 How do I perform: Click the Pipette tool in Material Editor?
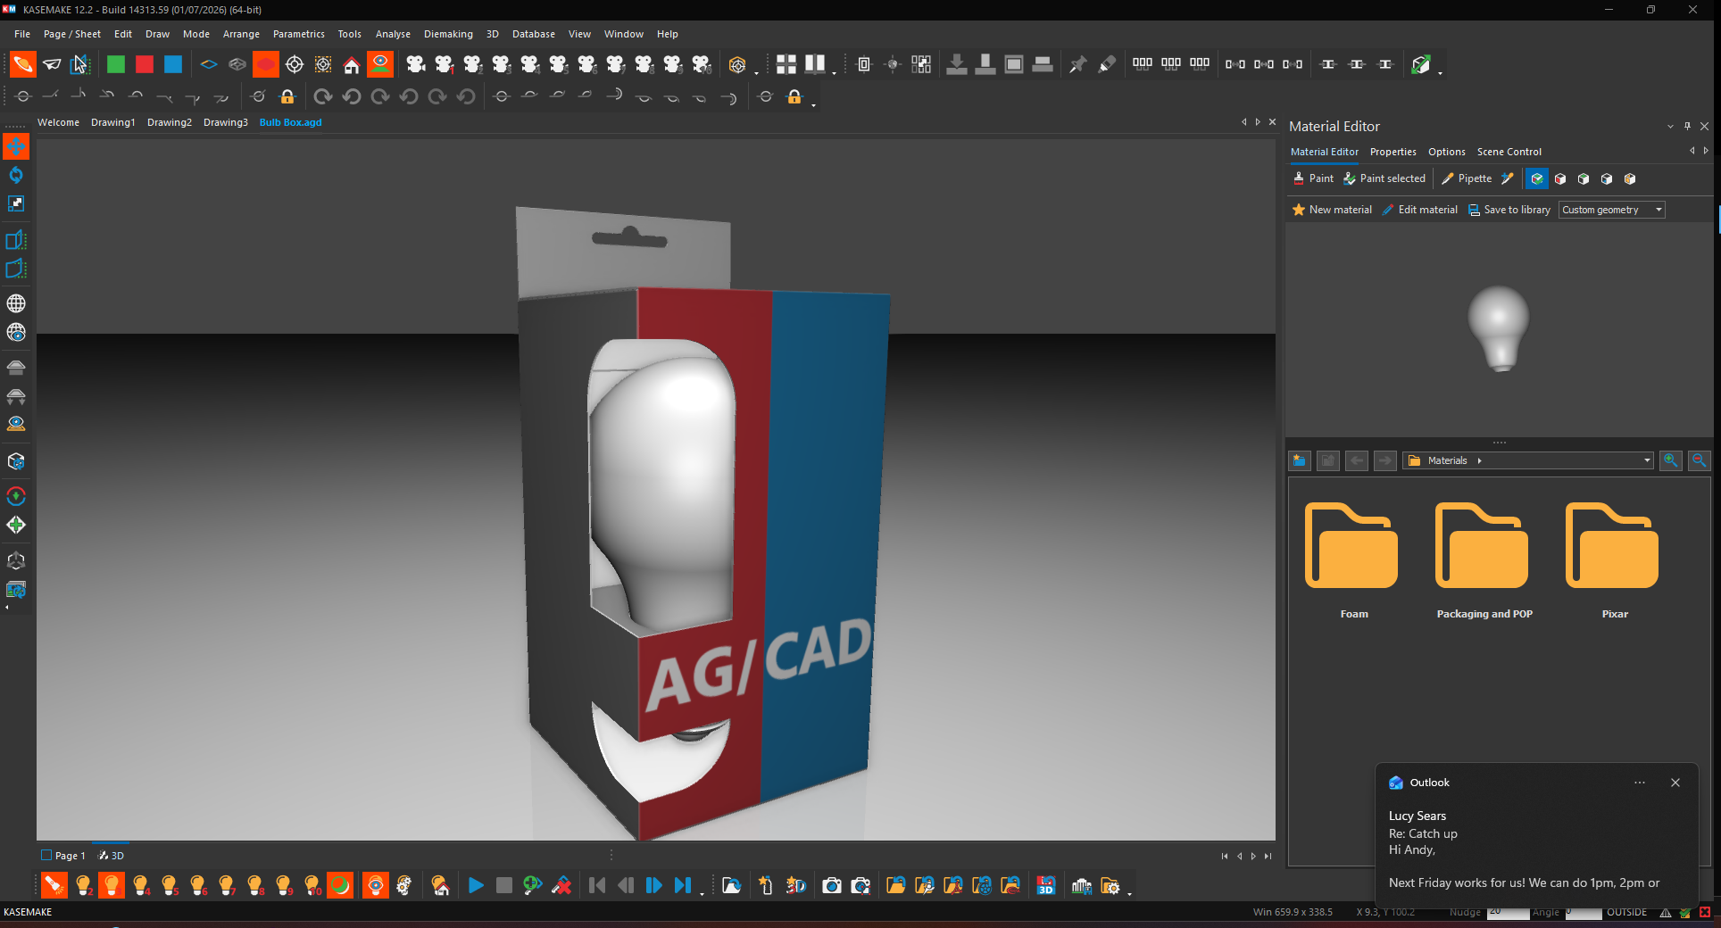tap(1467, 178)
